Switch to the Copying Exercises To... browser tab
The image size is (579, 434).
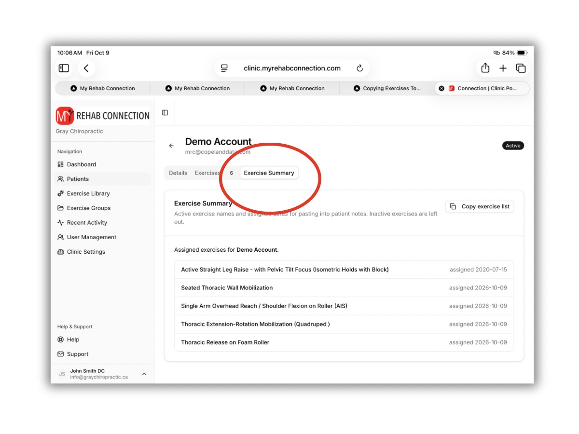[x=387, y=88]
